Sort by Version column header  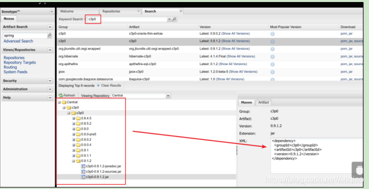coord(233,27)
